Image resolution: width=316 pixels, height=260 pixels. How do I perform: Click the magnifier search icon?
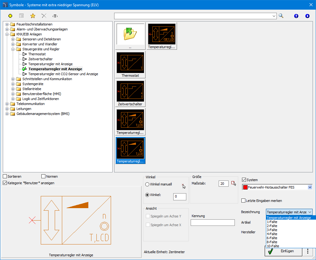[x=281, y=16]
